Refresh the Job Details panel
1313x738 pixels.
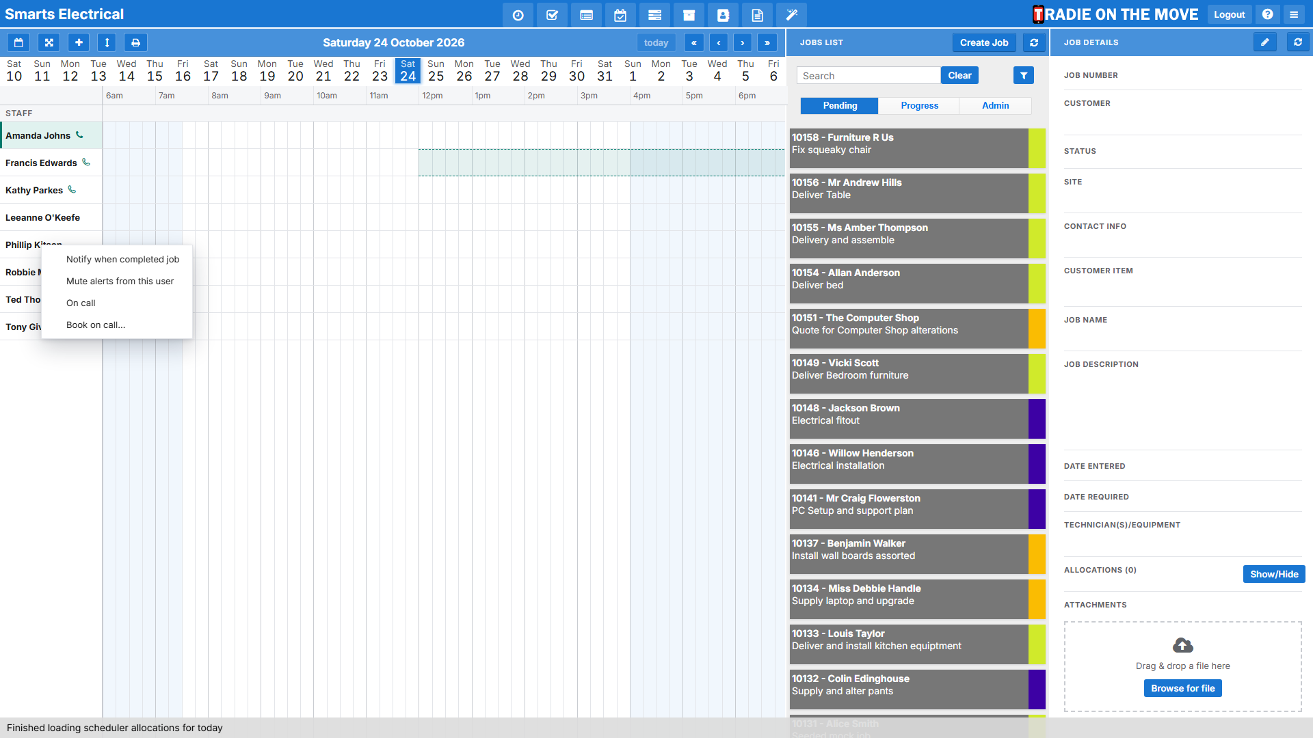1298,42
